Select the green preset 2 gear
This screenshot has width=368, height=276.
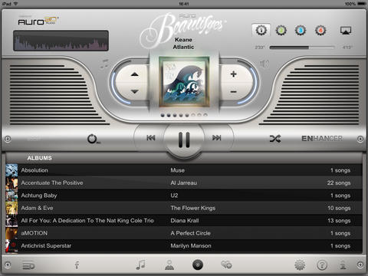click(x=281, y=31)
